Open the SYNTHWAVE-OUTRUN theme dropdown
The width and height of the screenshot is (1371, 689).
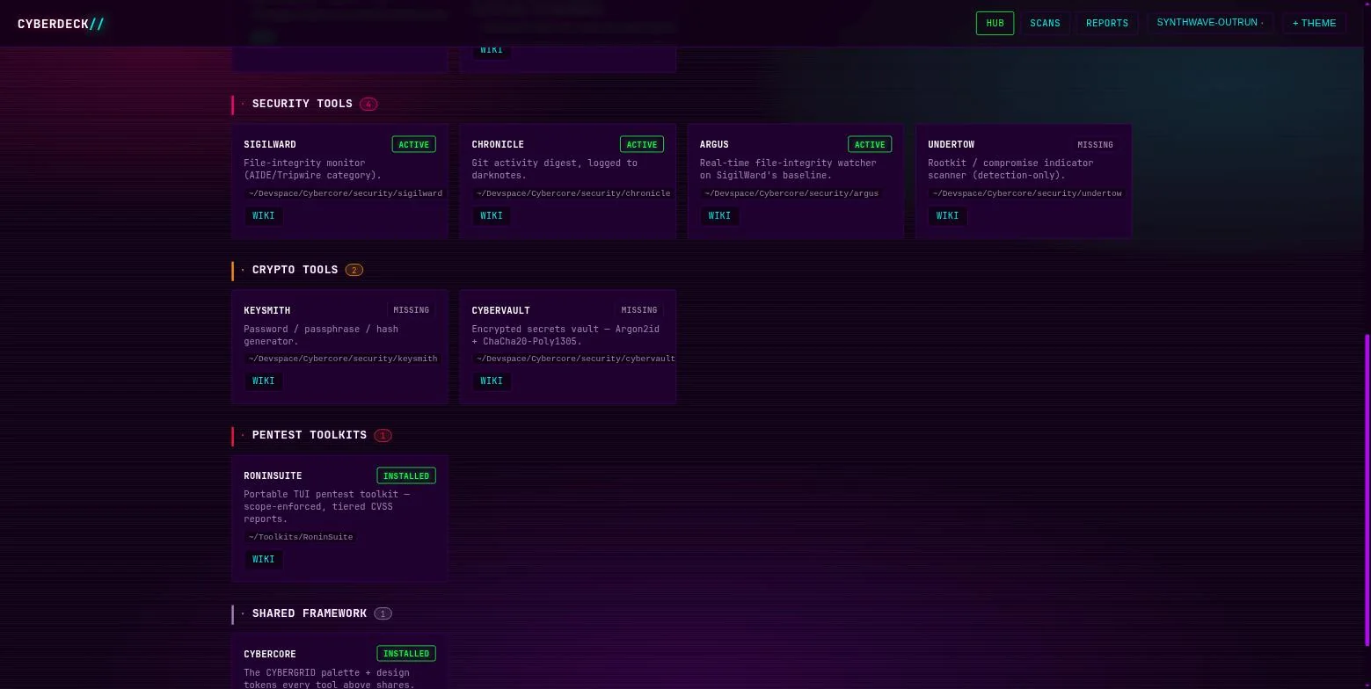point(1210,23)
